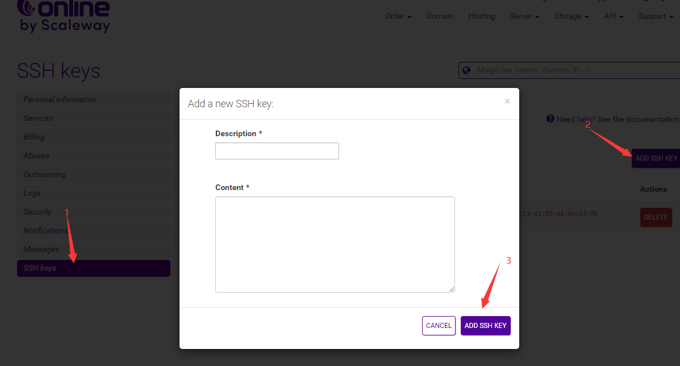Click the Content text area

(335, 245)
